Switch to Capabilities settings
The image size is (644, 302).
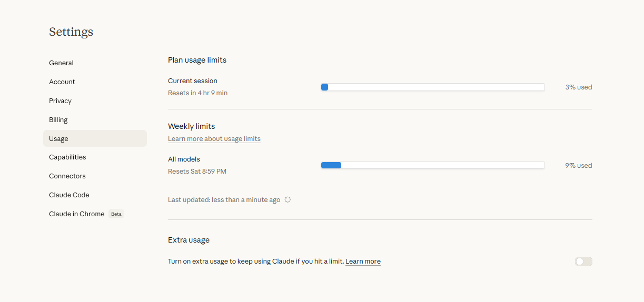click(x=67, y=157)
